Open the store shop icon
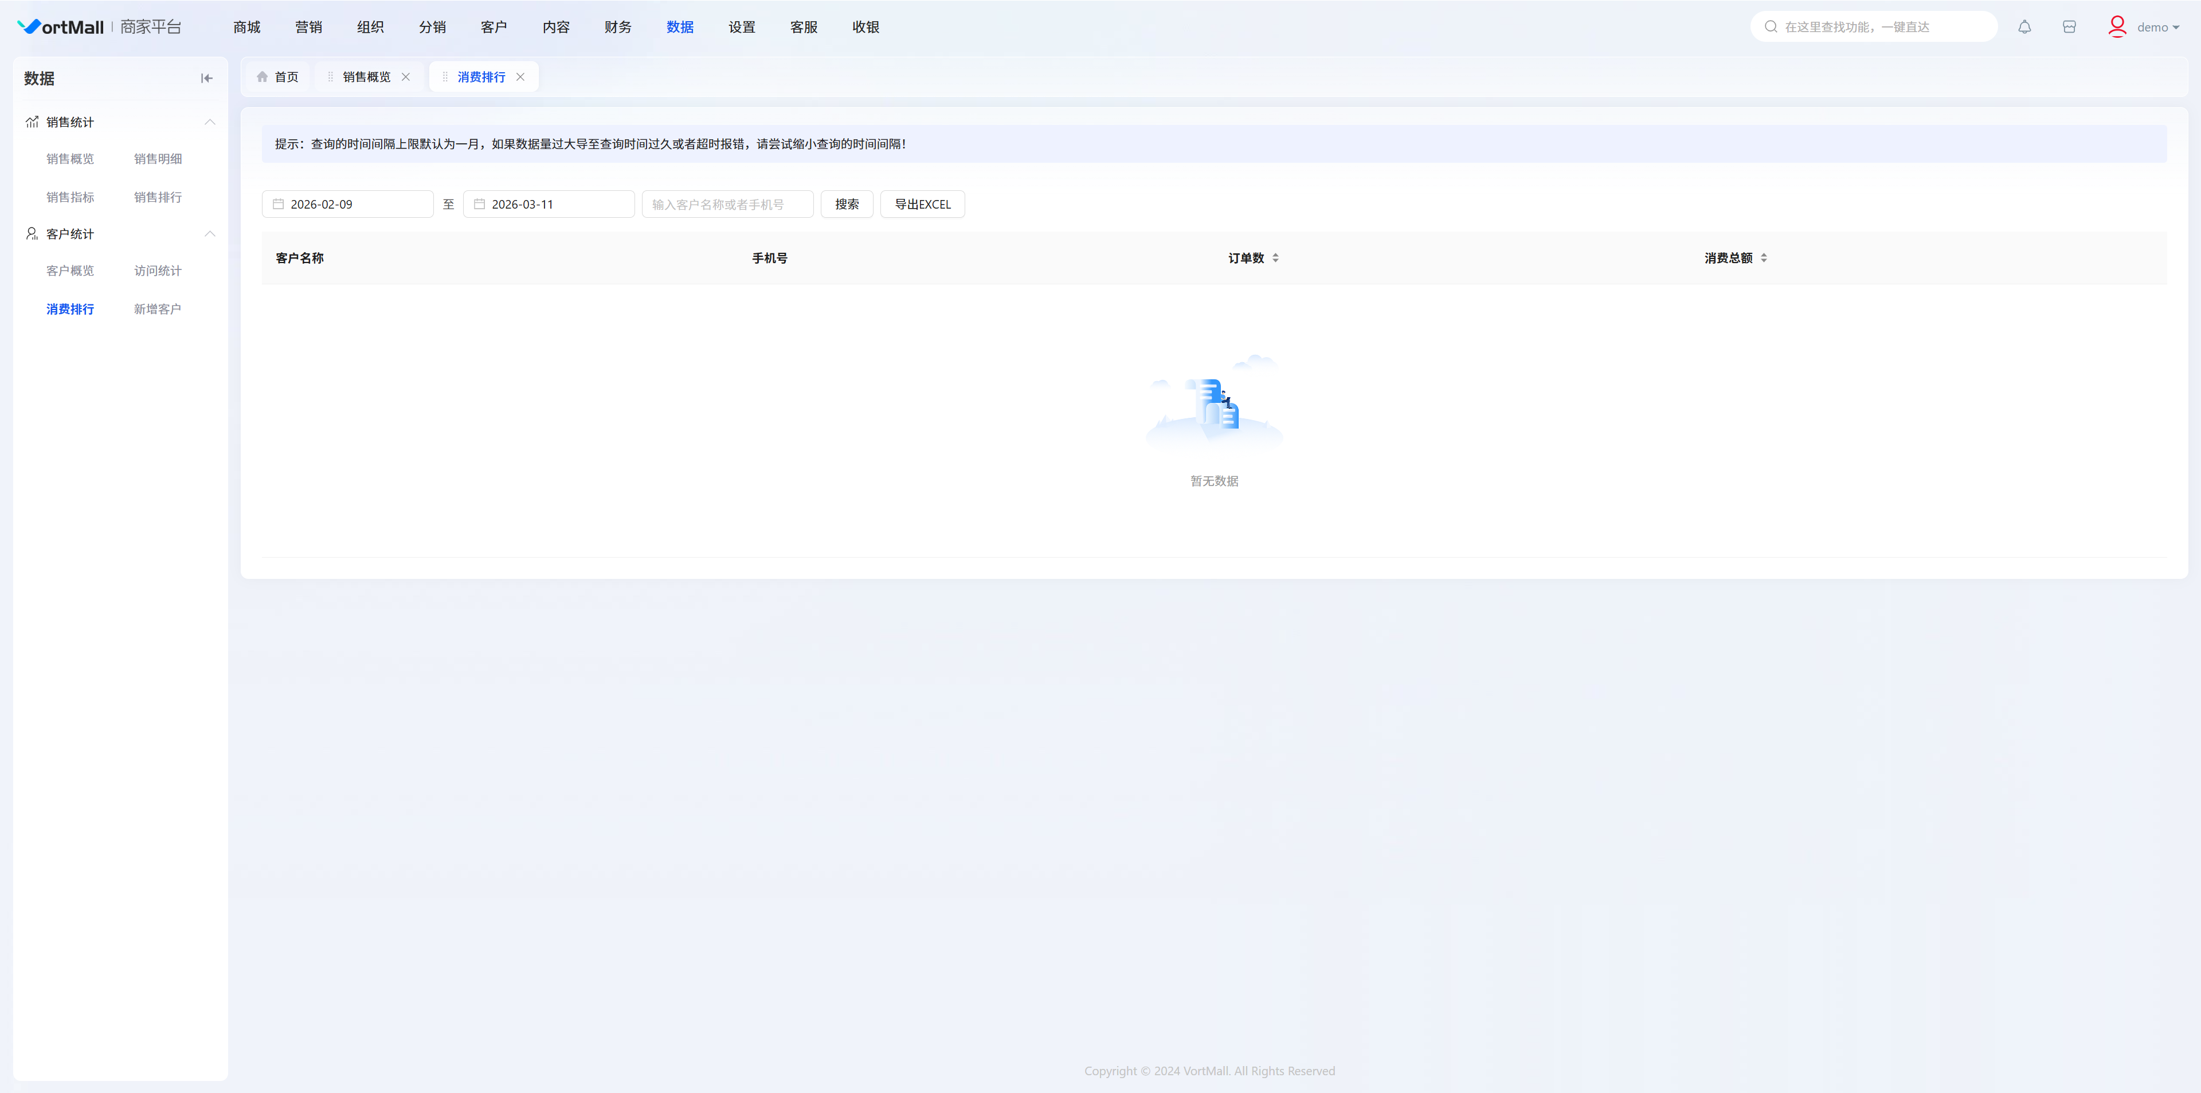2201x1093 pixels. click(x=2069, y=26)
